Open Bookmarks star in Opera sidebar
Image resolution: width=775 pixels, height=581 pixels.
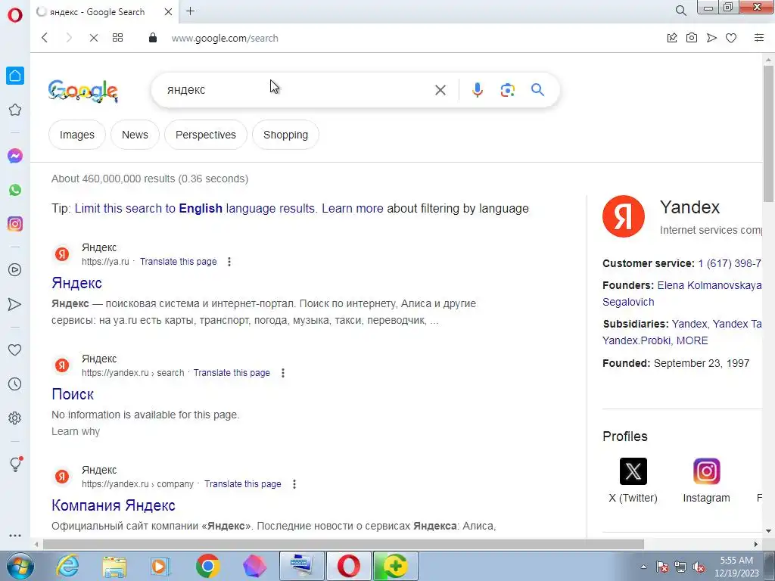(15, 110)
